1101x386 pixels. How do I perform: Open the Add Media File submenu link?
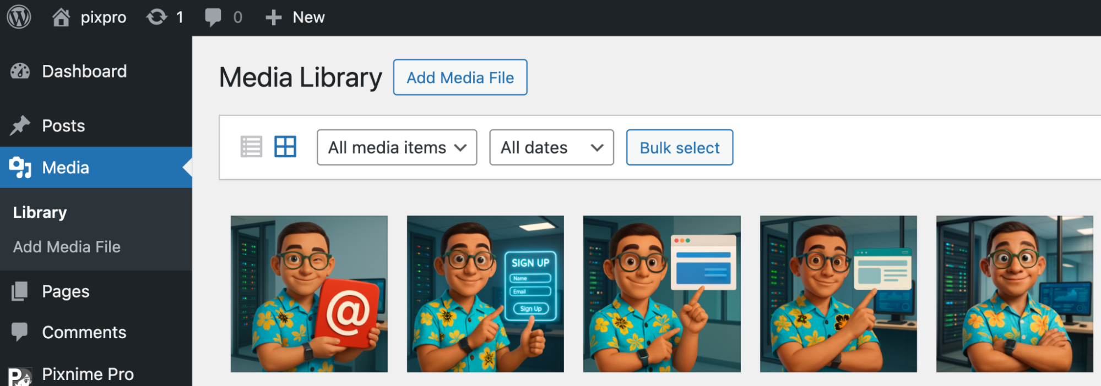click(67, 247)
